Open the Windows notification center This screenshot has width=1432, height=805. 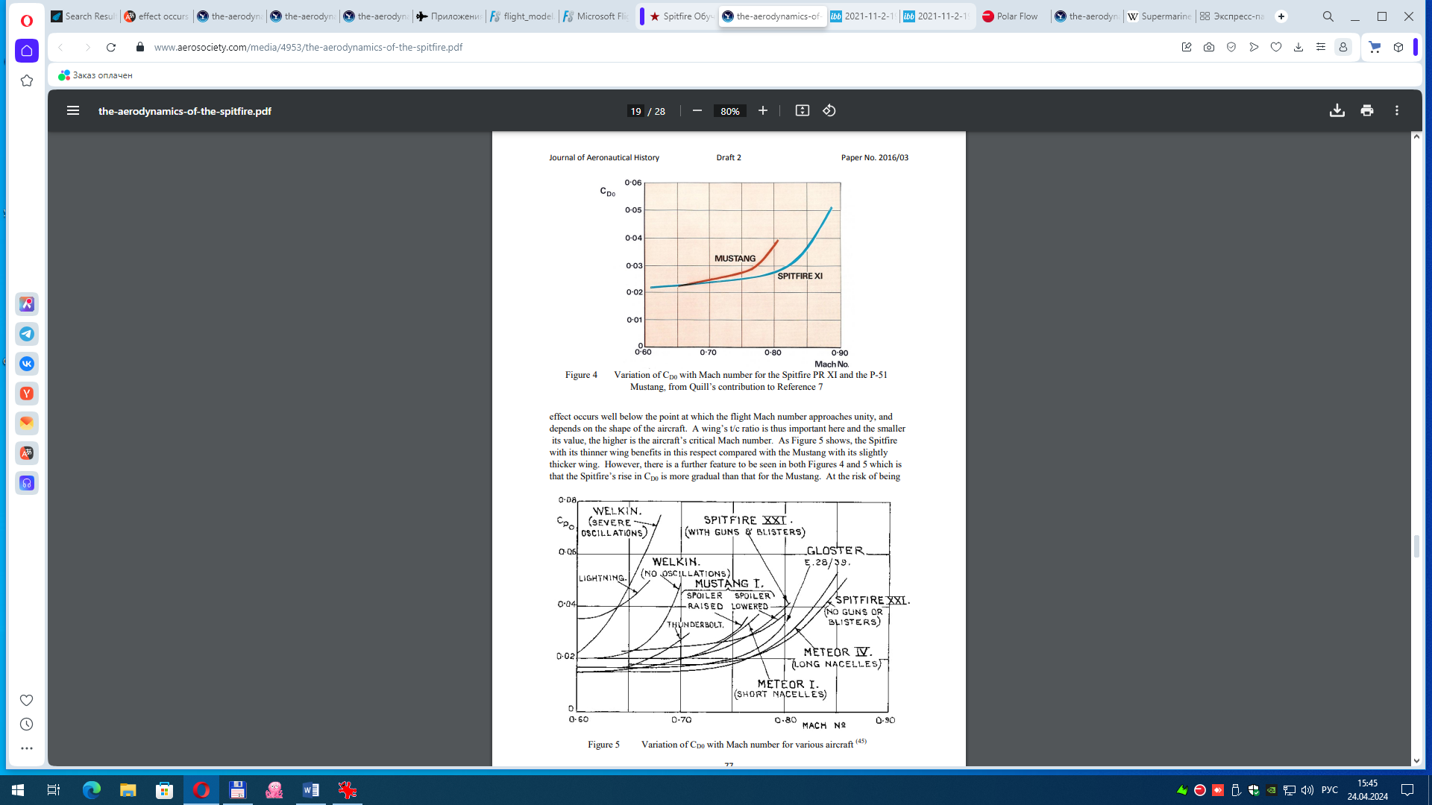click(1407, 790)
